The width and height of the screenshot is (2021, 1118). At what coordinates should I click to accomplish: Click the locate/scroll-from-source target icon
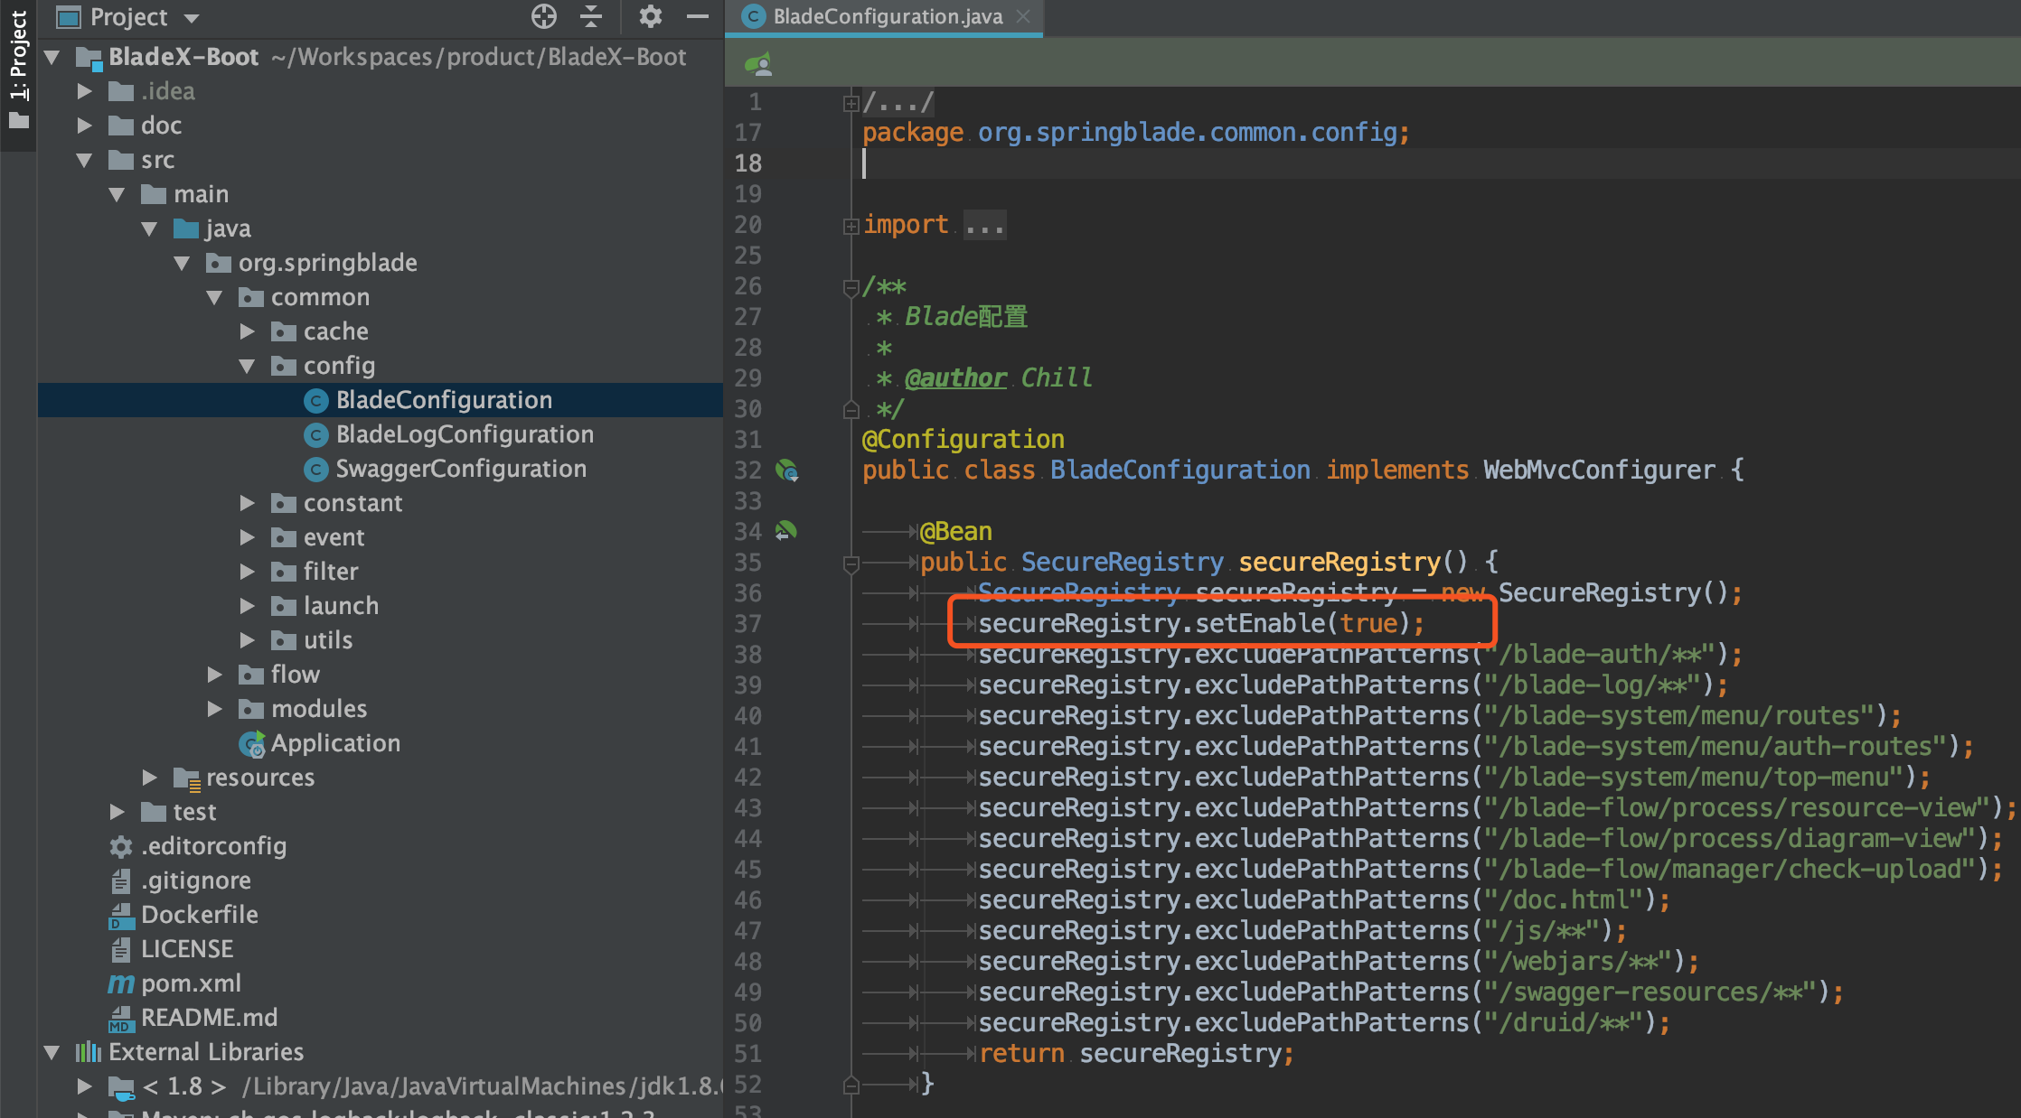click(x=543, y=16)
